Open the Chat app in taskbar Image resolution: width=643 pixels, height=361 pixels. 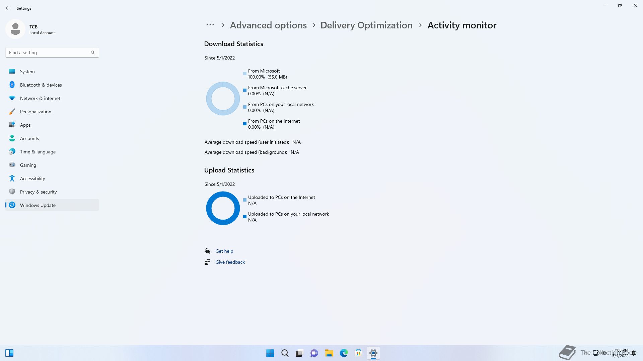[x=314, y=353]
